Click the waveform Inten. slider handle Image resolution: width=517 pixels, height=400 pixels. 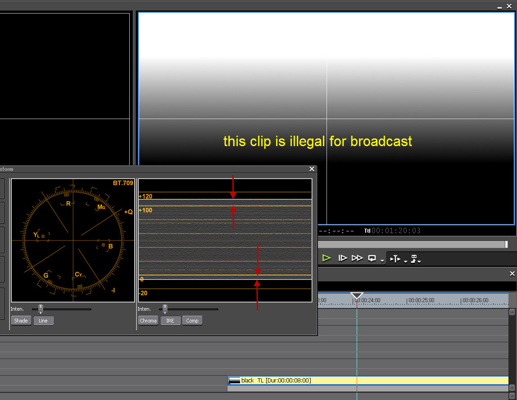click(x=165, y=309)
